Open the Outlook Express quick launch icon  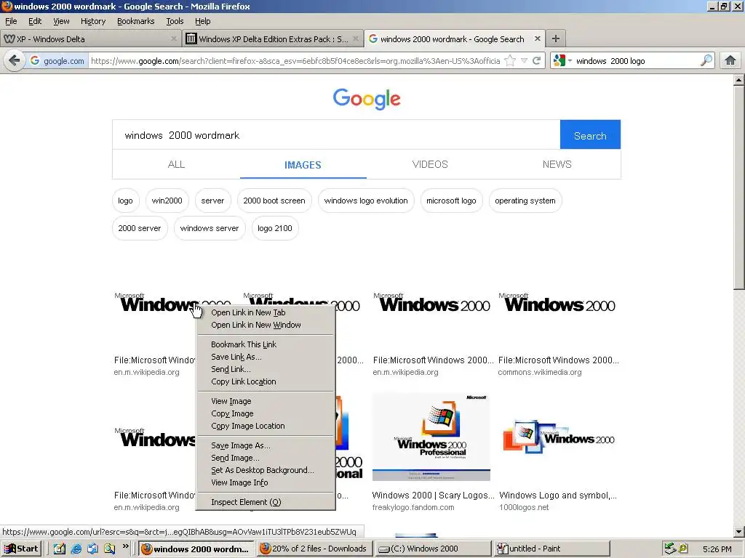pyautogui.click(x=92, y=549)
